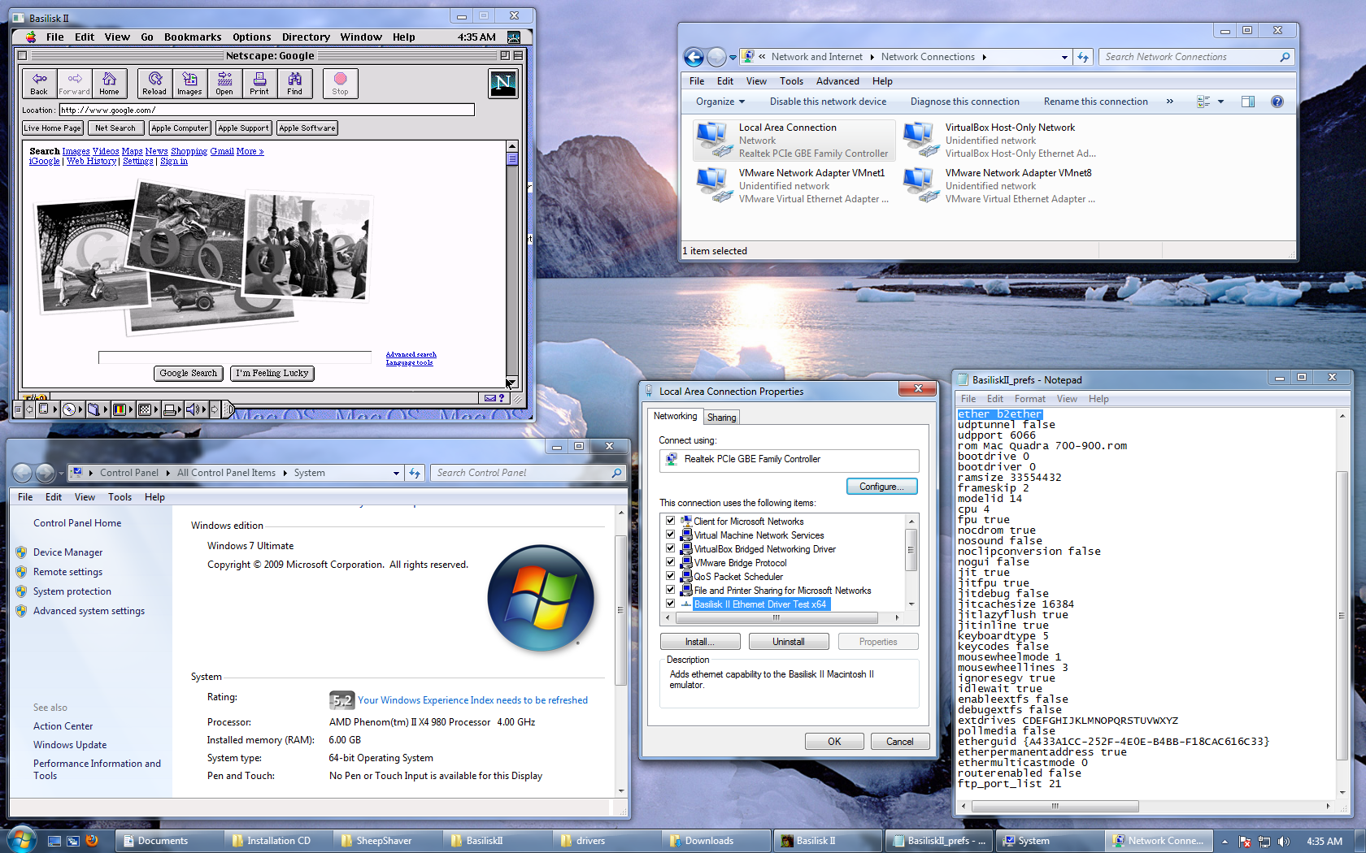Open the Find tool in Netscape
This screenshot has height=853, width=1366.
point(294,83)
